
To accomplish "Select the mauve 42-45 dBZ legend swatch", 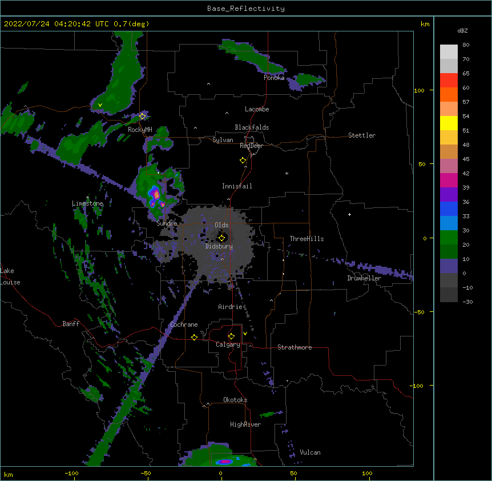I will (449, 166).
